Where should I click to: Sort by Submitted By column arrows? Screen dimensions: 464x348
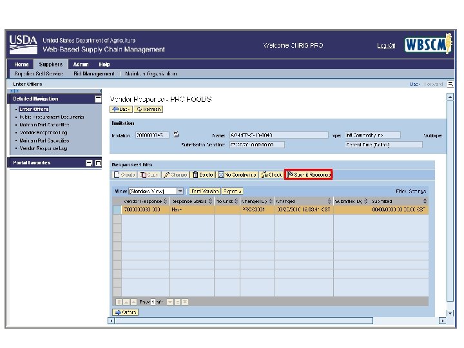point(365,201)
